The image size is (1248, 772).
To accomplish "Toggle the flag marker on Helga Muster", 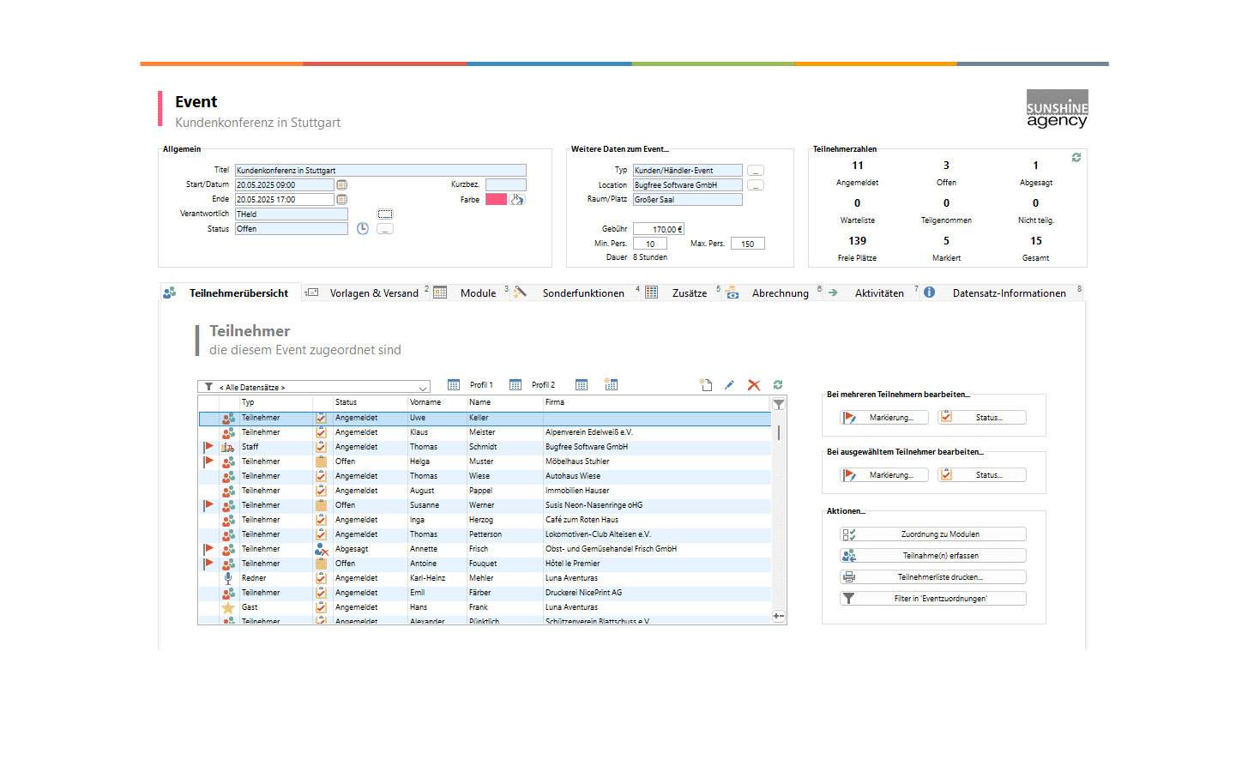I will tap(208, 461).
